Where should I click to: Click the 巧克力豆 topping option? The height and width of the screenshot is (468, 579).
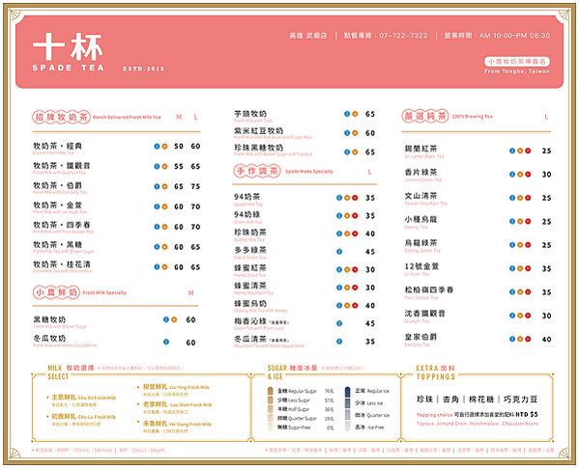[520, 399]
